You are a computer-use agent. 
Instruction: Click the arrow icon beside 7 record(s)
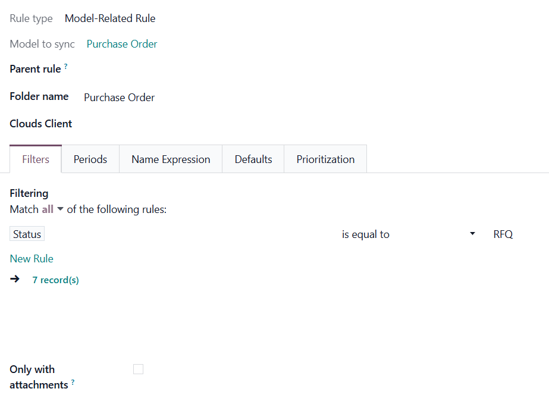point(15,279)
